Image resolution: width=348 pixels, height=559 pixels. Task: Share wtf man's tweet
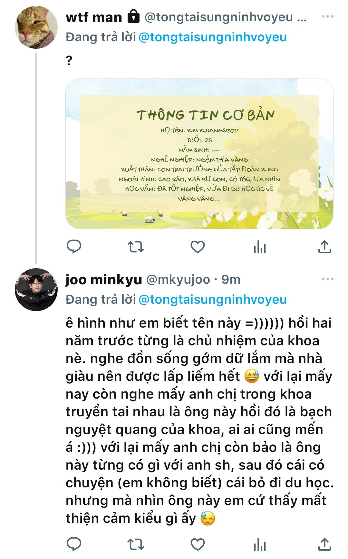click(x=324, y=247)
